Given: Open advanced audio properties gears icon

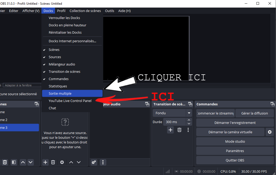Looking at the screenshot, I should pyautogui.click(x=94, y=162).
